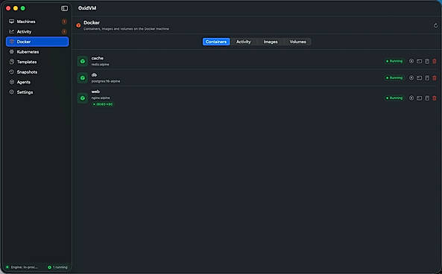Select the web container name
This screenshot has height=274, width=442.
point(95,92)
